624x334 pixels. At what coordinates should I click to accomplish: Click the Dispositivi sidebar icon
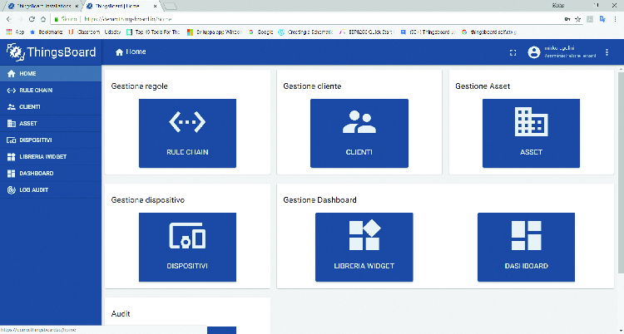[x=11, y=140]
